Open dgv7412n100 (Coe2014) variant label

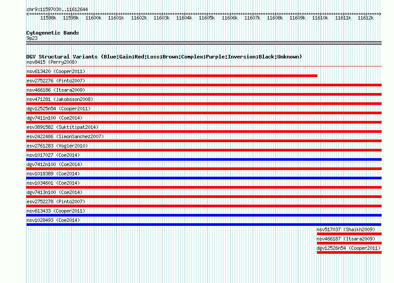click(x=54, y=164)
